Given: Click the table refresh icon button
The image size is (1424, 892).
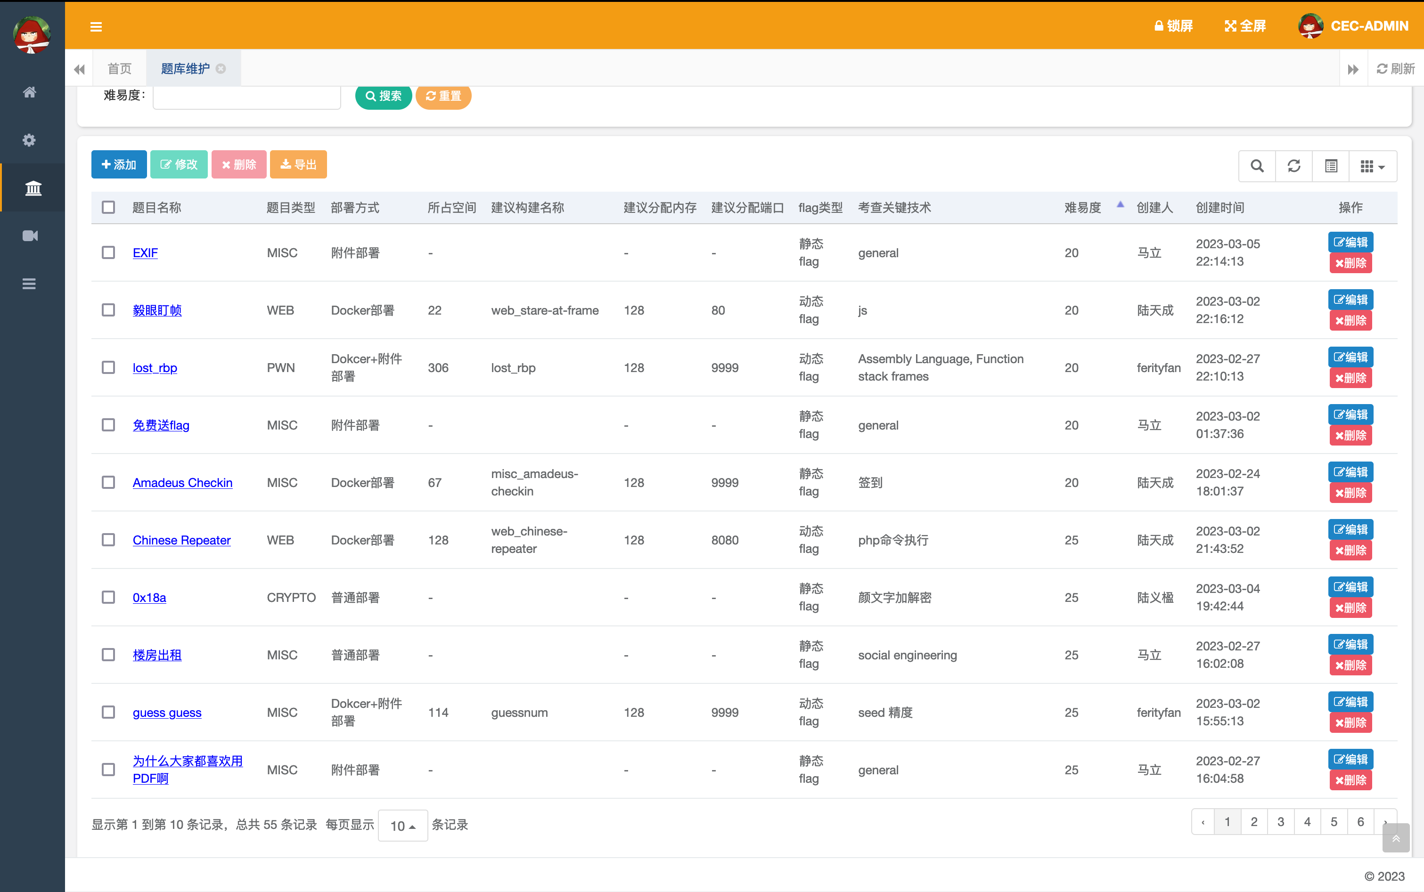Looking at the screenshot, I should [1293, 166].
